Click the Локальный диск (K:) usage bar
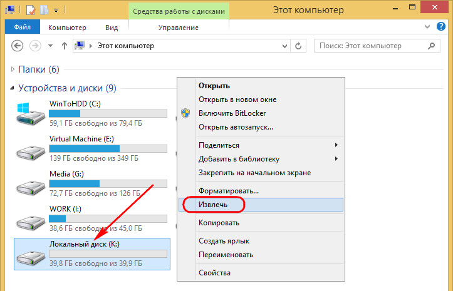 pyautogui.click(x=108, y=253)
